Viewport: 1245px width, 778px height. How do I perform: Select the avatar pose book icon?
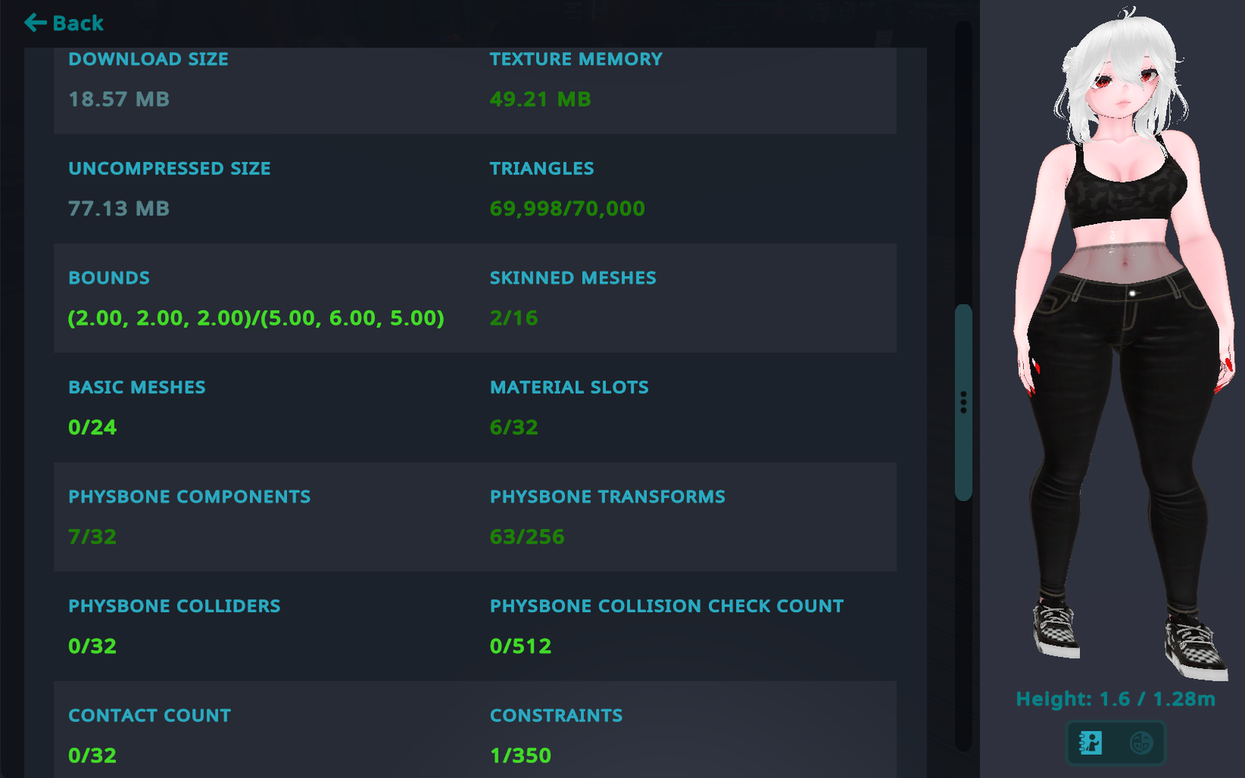(x=1091, y=743)
